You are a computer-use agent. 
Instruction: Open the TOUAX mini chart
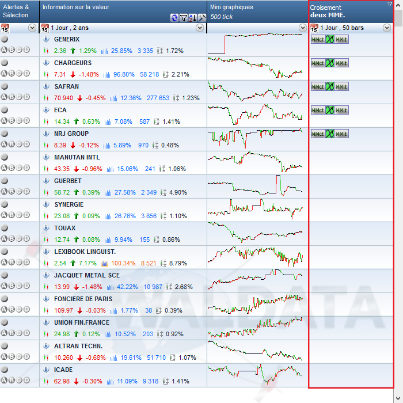click(255, 233)
